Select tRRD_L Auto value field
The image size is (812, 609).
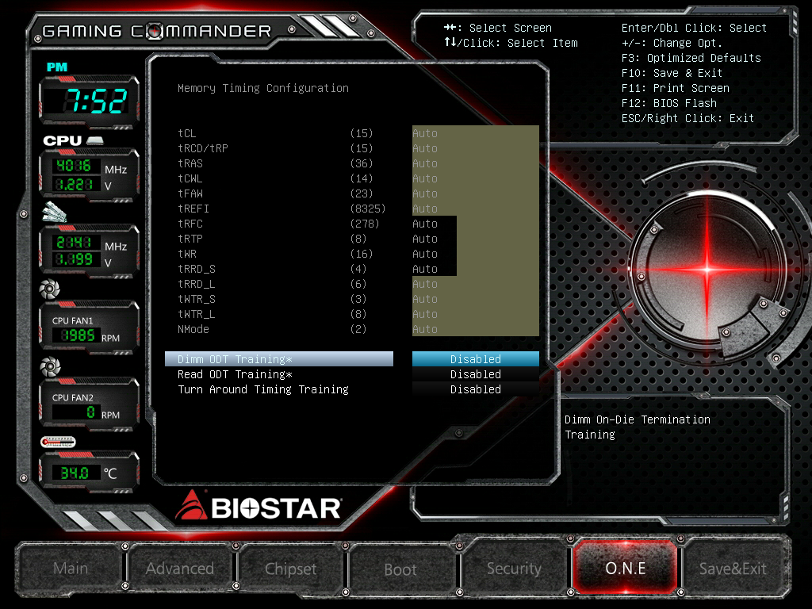click(x=476, y=284)
